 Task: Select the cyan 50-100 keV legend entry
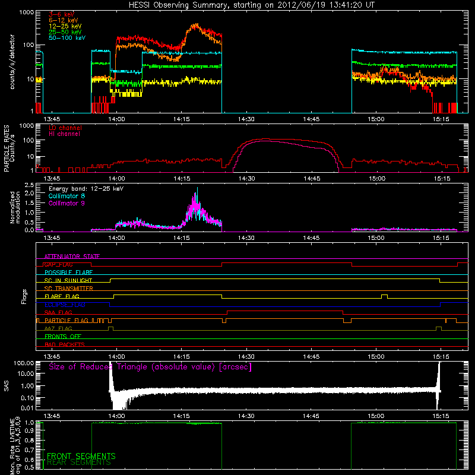tap(67, 38)
